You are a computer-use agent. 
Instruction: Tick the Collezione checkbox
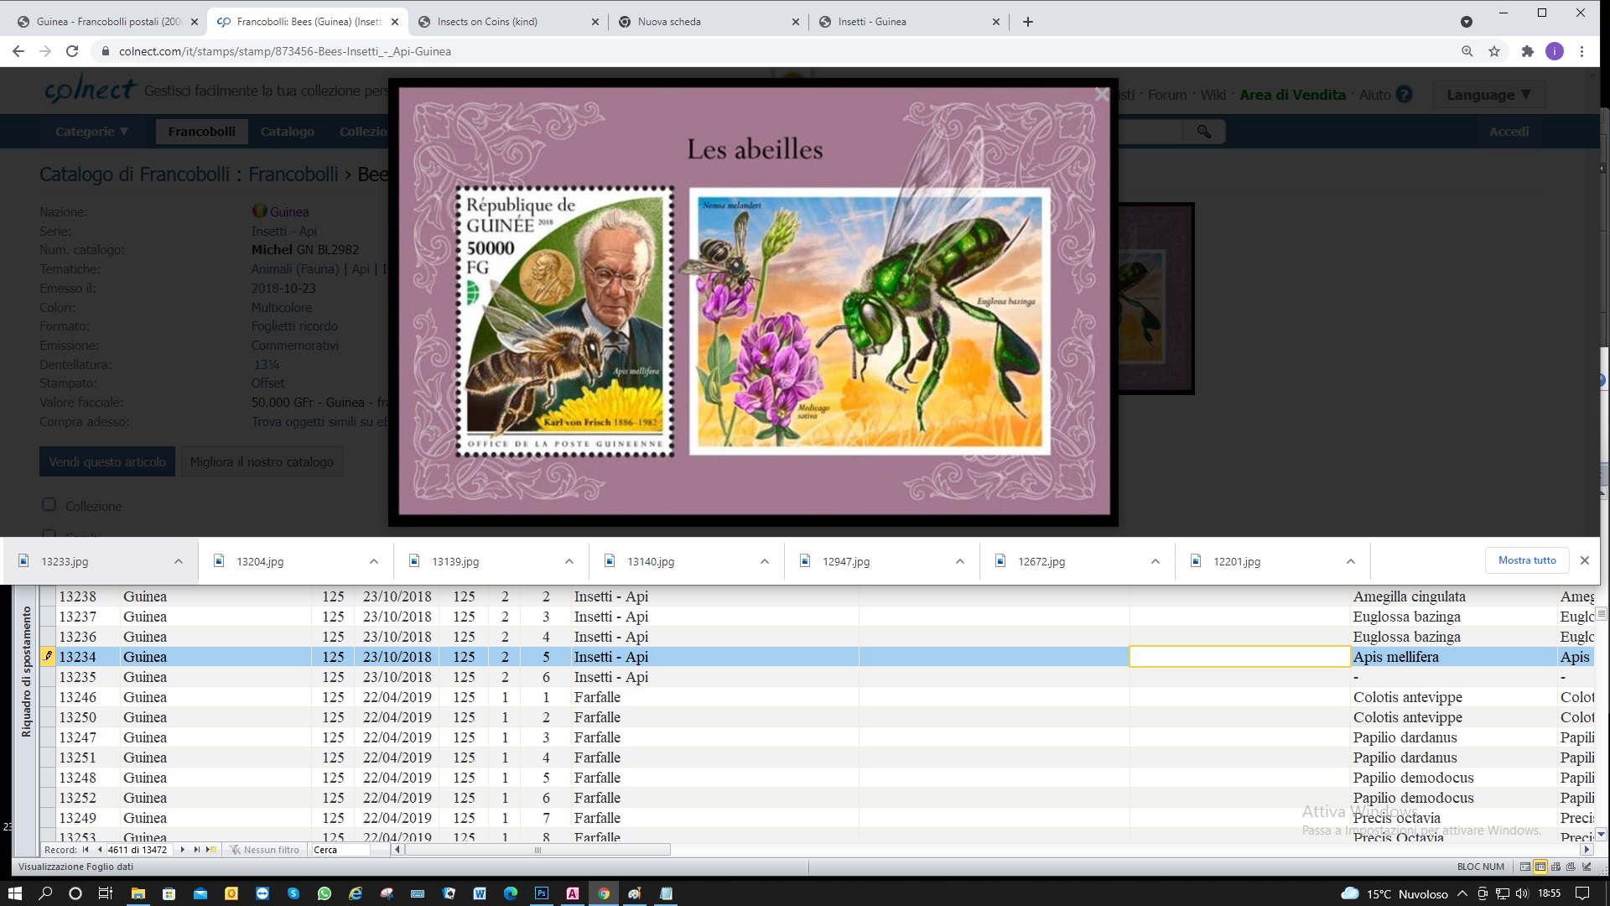tap(49, 505)
